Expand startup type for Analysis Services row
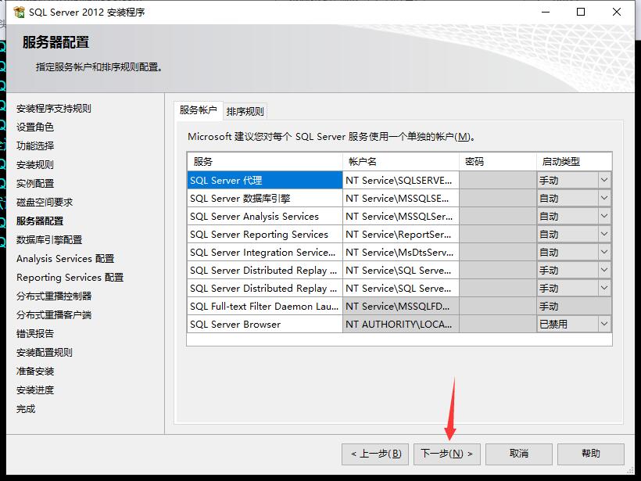This screenshot has width=641, height=481. click(x=603, y=216)
